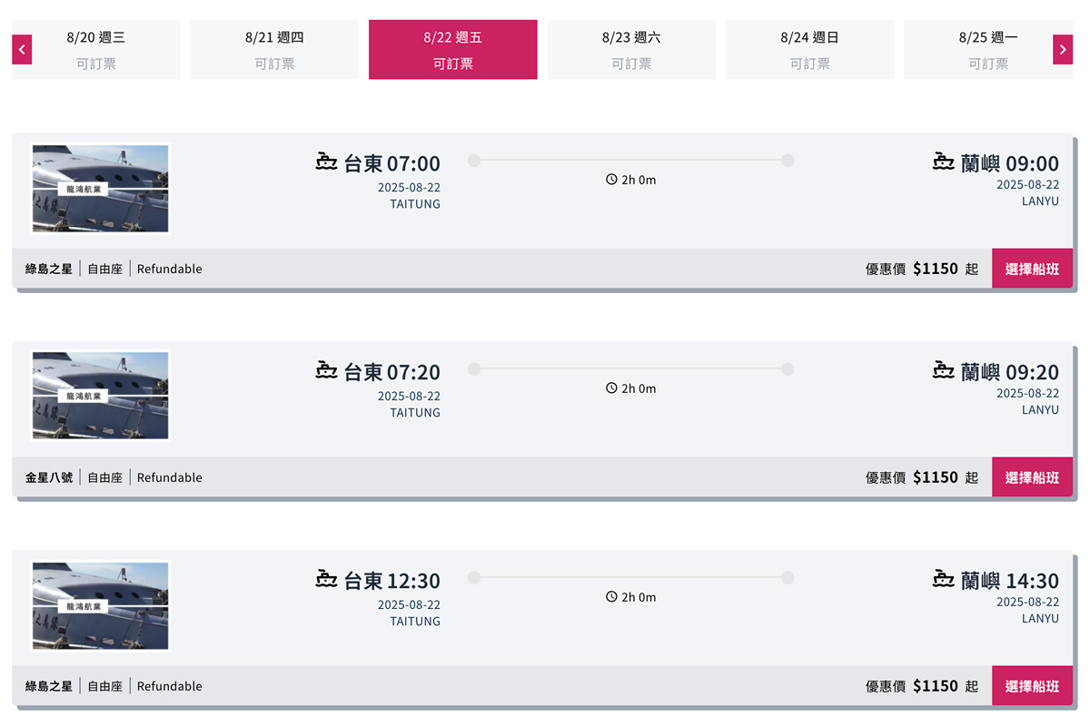1090x726 pixels.
Task: Select the highlighted 8/22 週五 tab
Action: click(x=452, y=50)
